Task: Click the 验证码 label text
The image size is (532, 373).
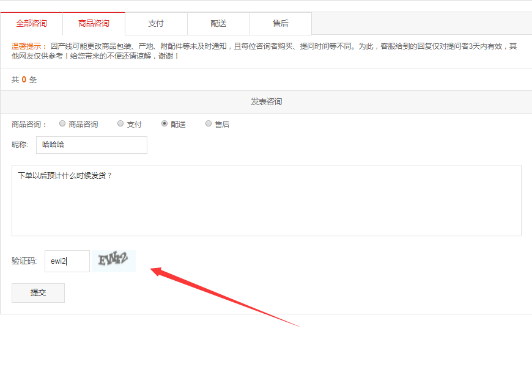Action: pyautogui.click(x=24, y=261)
